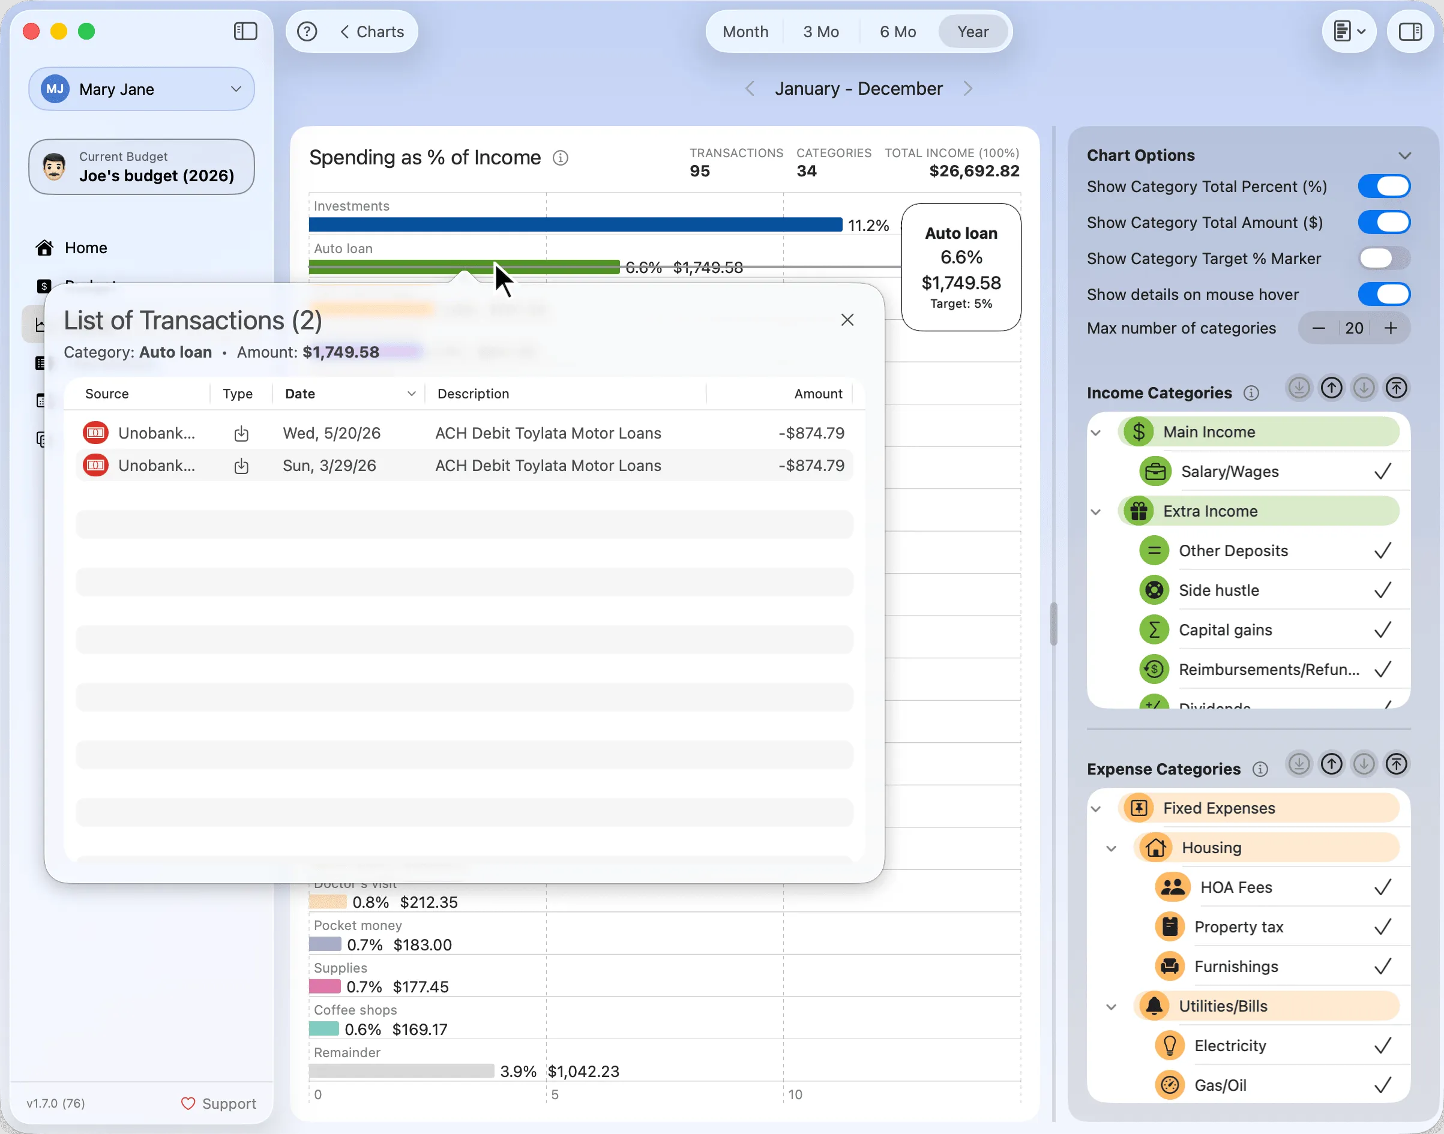1444x1134 pixels.
Task: Turn off Show details on mouse hover
Action: 1384,294
